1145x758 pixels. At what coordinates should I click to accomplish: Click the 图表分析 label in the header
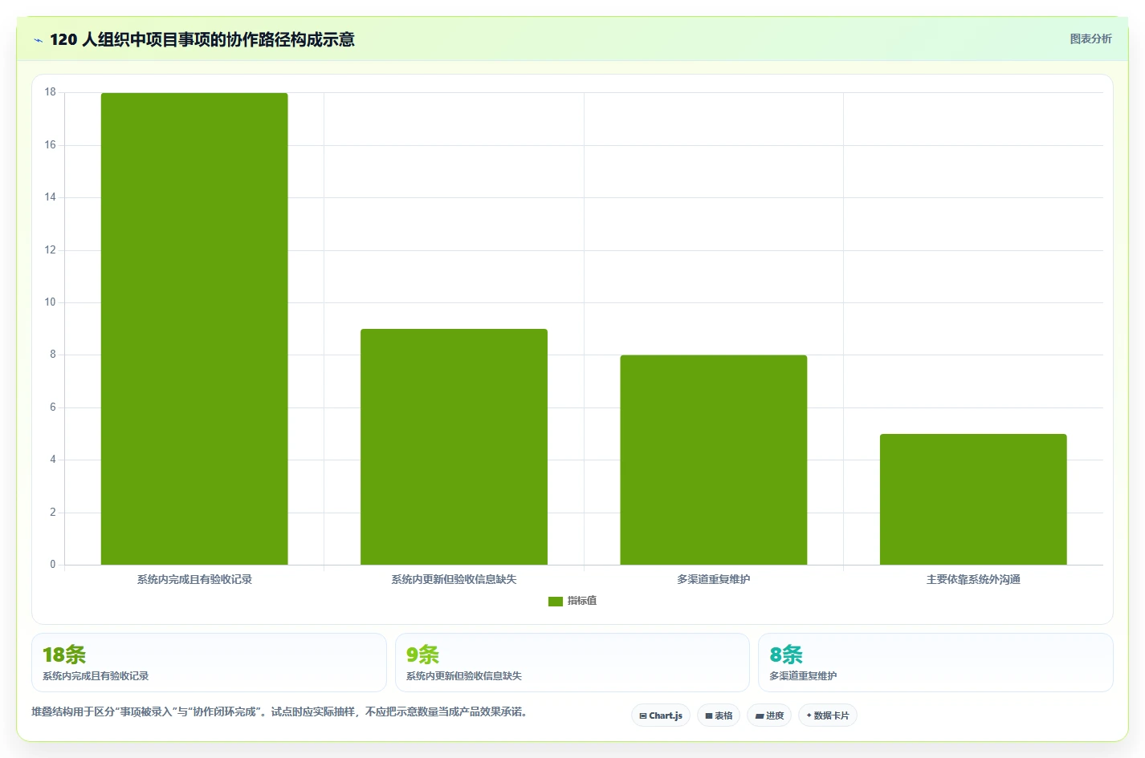1090,39
